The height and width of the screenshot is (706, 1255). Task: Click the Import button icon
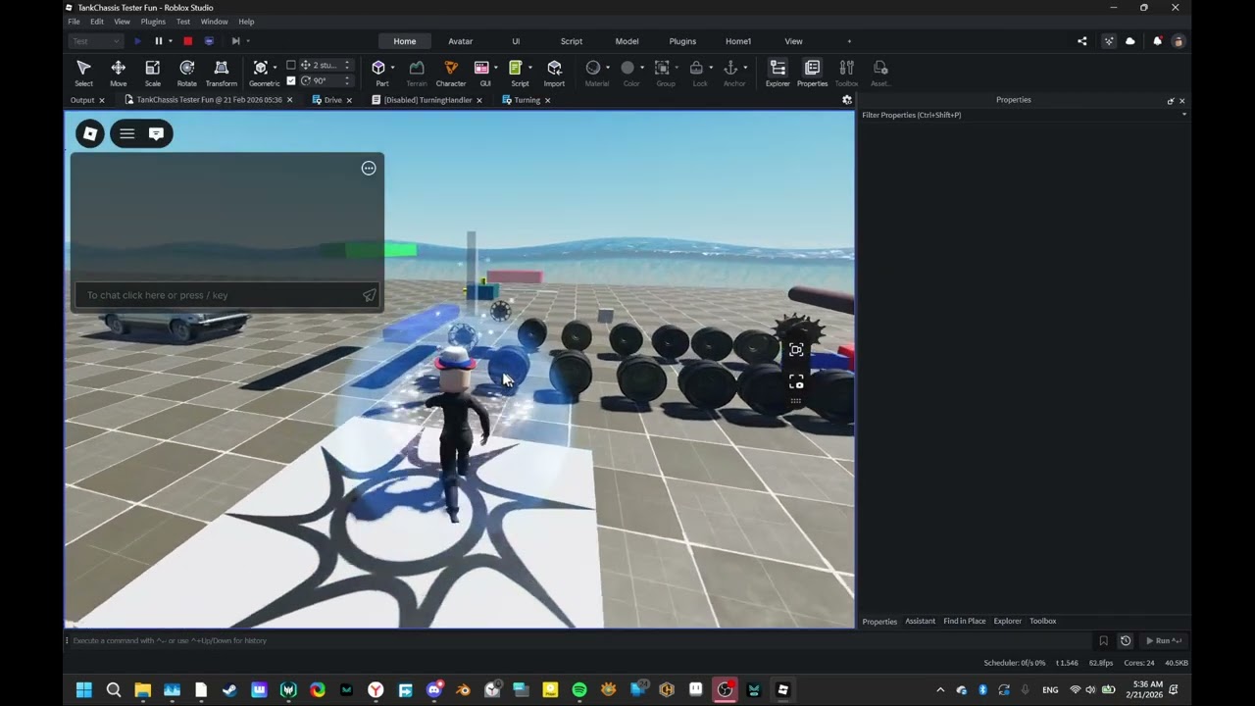tap(554, 68)
